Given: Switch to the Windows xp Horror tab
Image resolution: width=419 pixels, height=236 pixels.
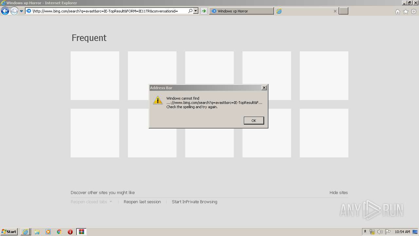Looking at the screenshot, I should (x=242, y=11).
